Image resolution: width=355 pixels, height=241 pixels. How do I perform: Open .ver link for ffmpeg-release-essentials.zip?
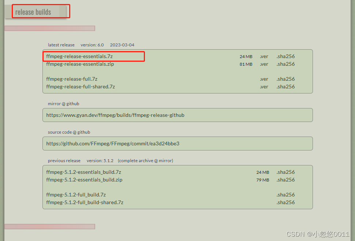pos(264,64)
